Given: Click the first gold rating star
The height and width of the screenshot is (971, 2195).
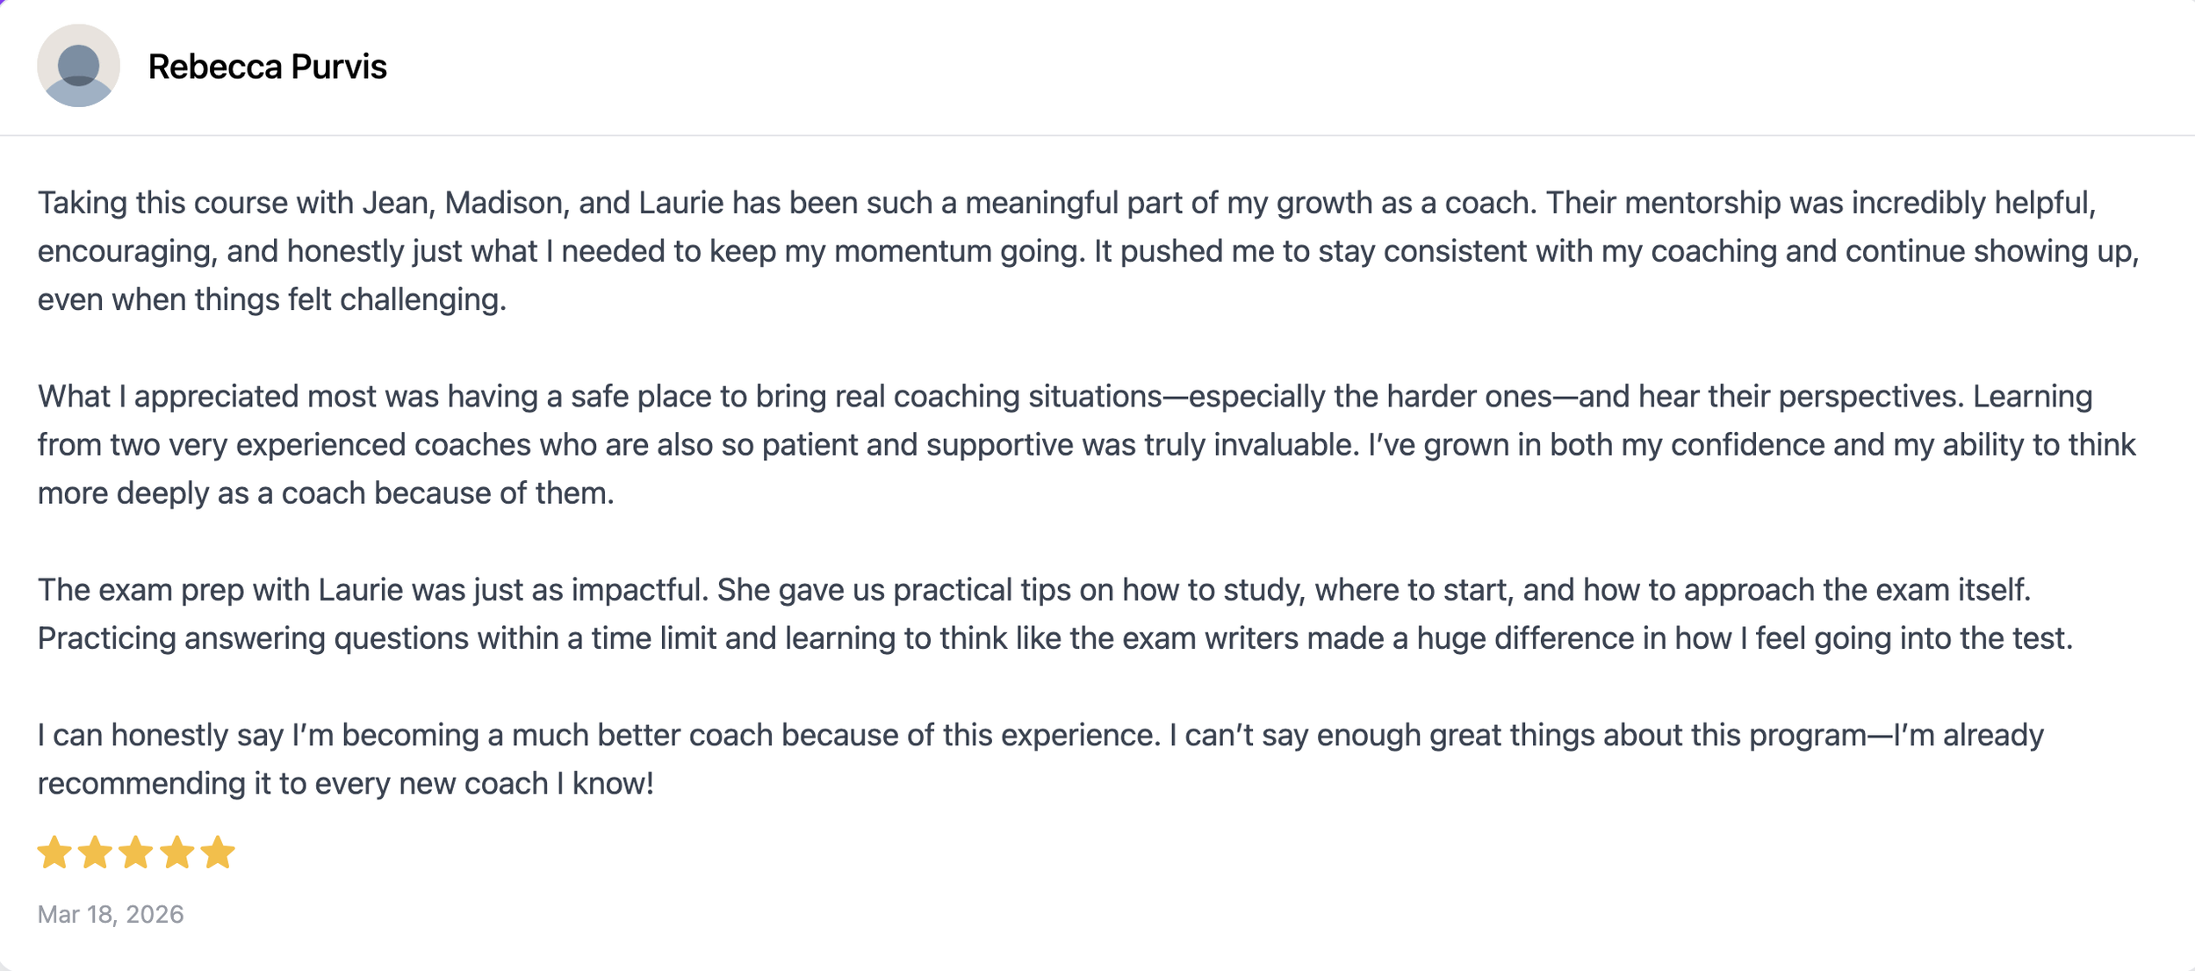Looking at the screenshot, I should point(54,852).
